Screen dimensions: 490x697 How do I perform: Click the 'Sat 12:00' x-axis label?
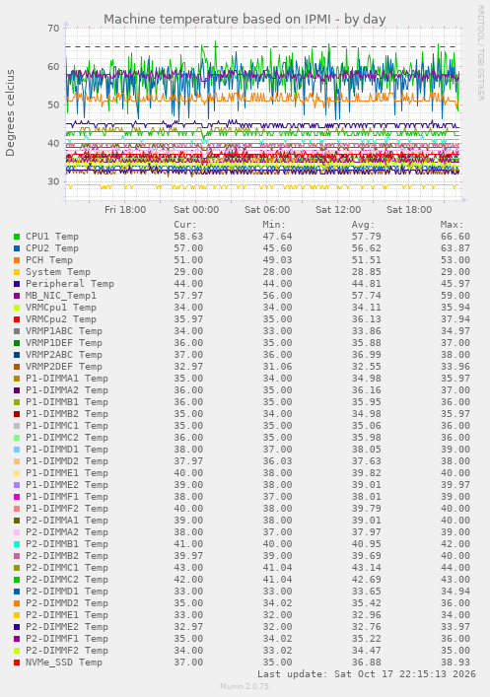coord(338,210)
